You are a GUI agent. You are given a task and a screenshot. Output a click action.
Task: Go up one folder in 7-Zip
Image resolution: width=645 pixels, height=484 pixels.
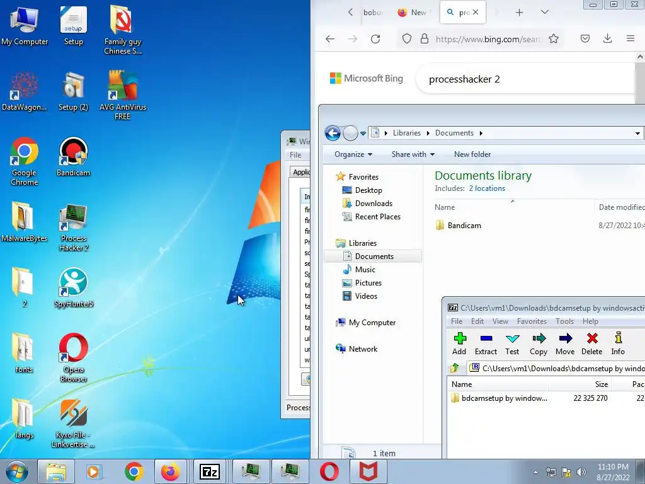click(x=455, y=368)
